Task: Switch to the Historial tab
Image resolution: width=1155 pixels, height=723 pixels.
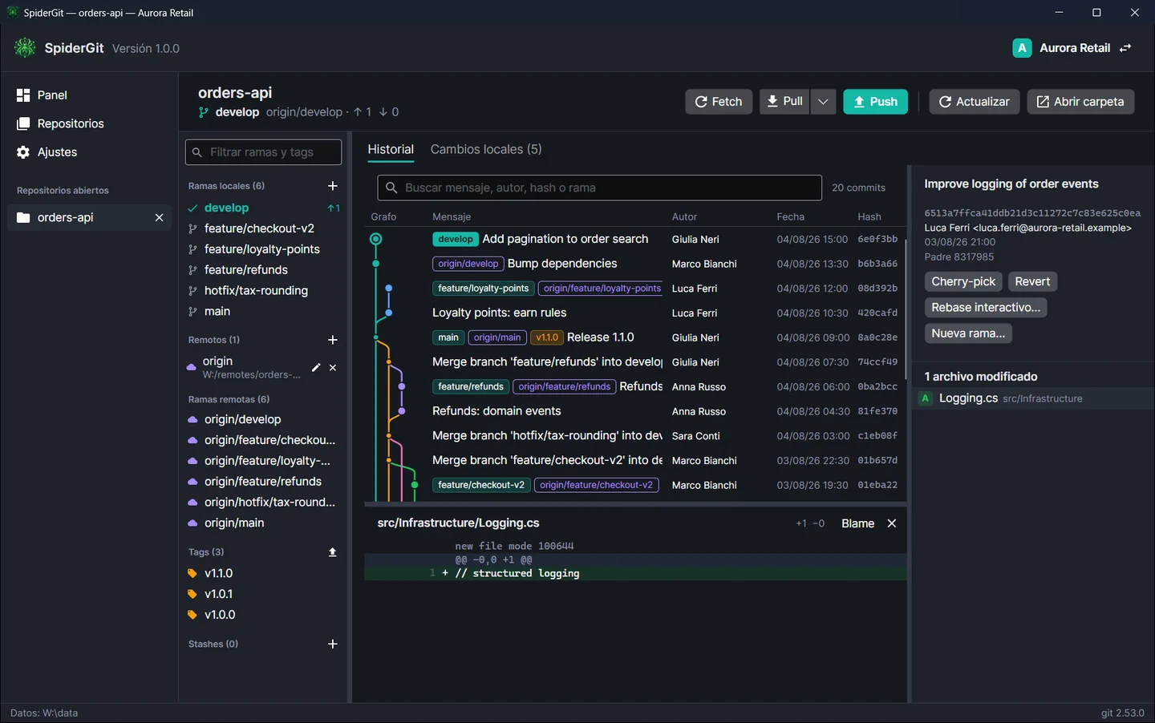Action: click(391, 150)
